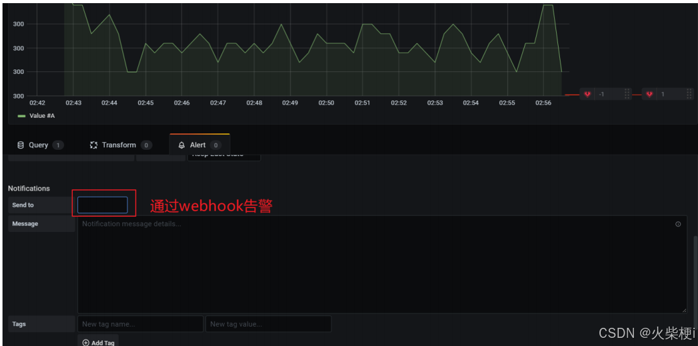Toggle the Value #A series in legend

point(42,115)
